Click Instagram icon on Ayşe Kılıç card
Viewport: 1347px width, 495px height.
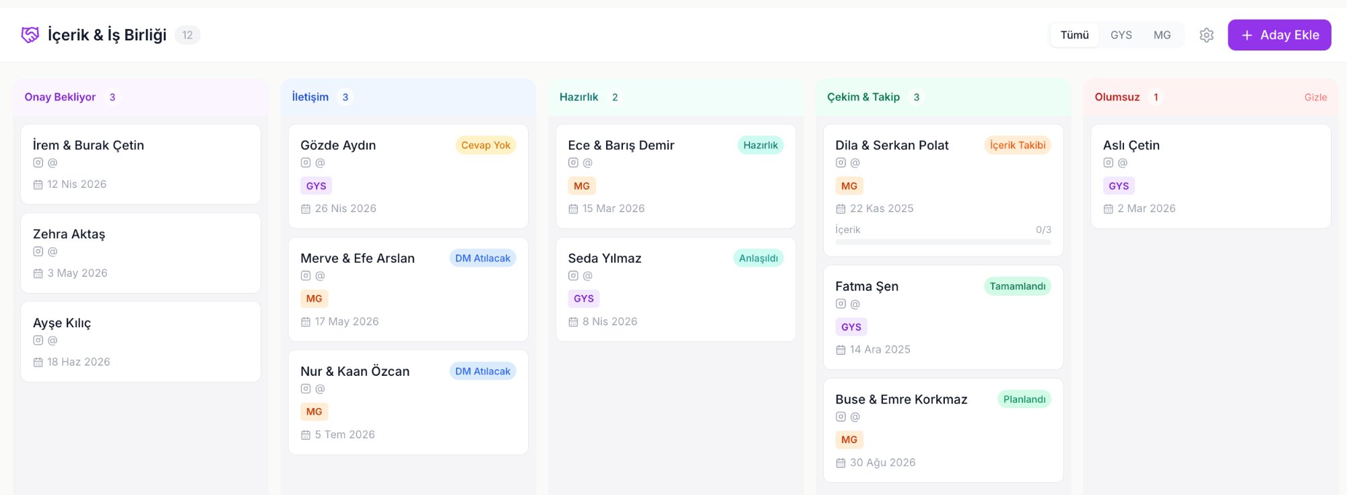pyautogui.click(x=38, y=341)
